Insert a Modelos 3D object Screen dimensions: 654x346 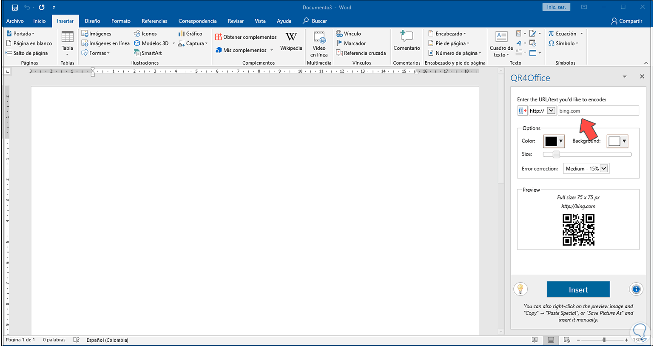pos(151,43)
